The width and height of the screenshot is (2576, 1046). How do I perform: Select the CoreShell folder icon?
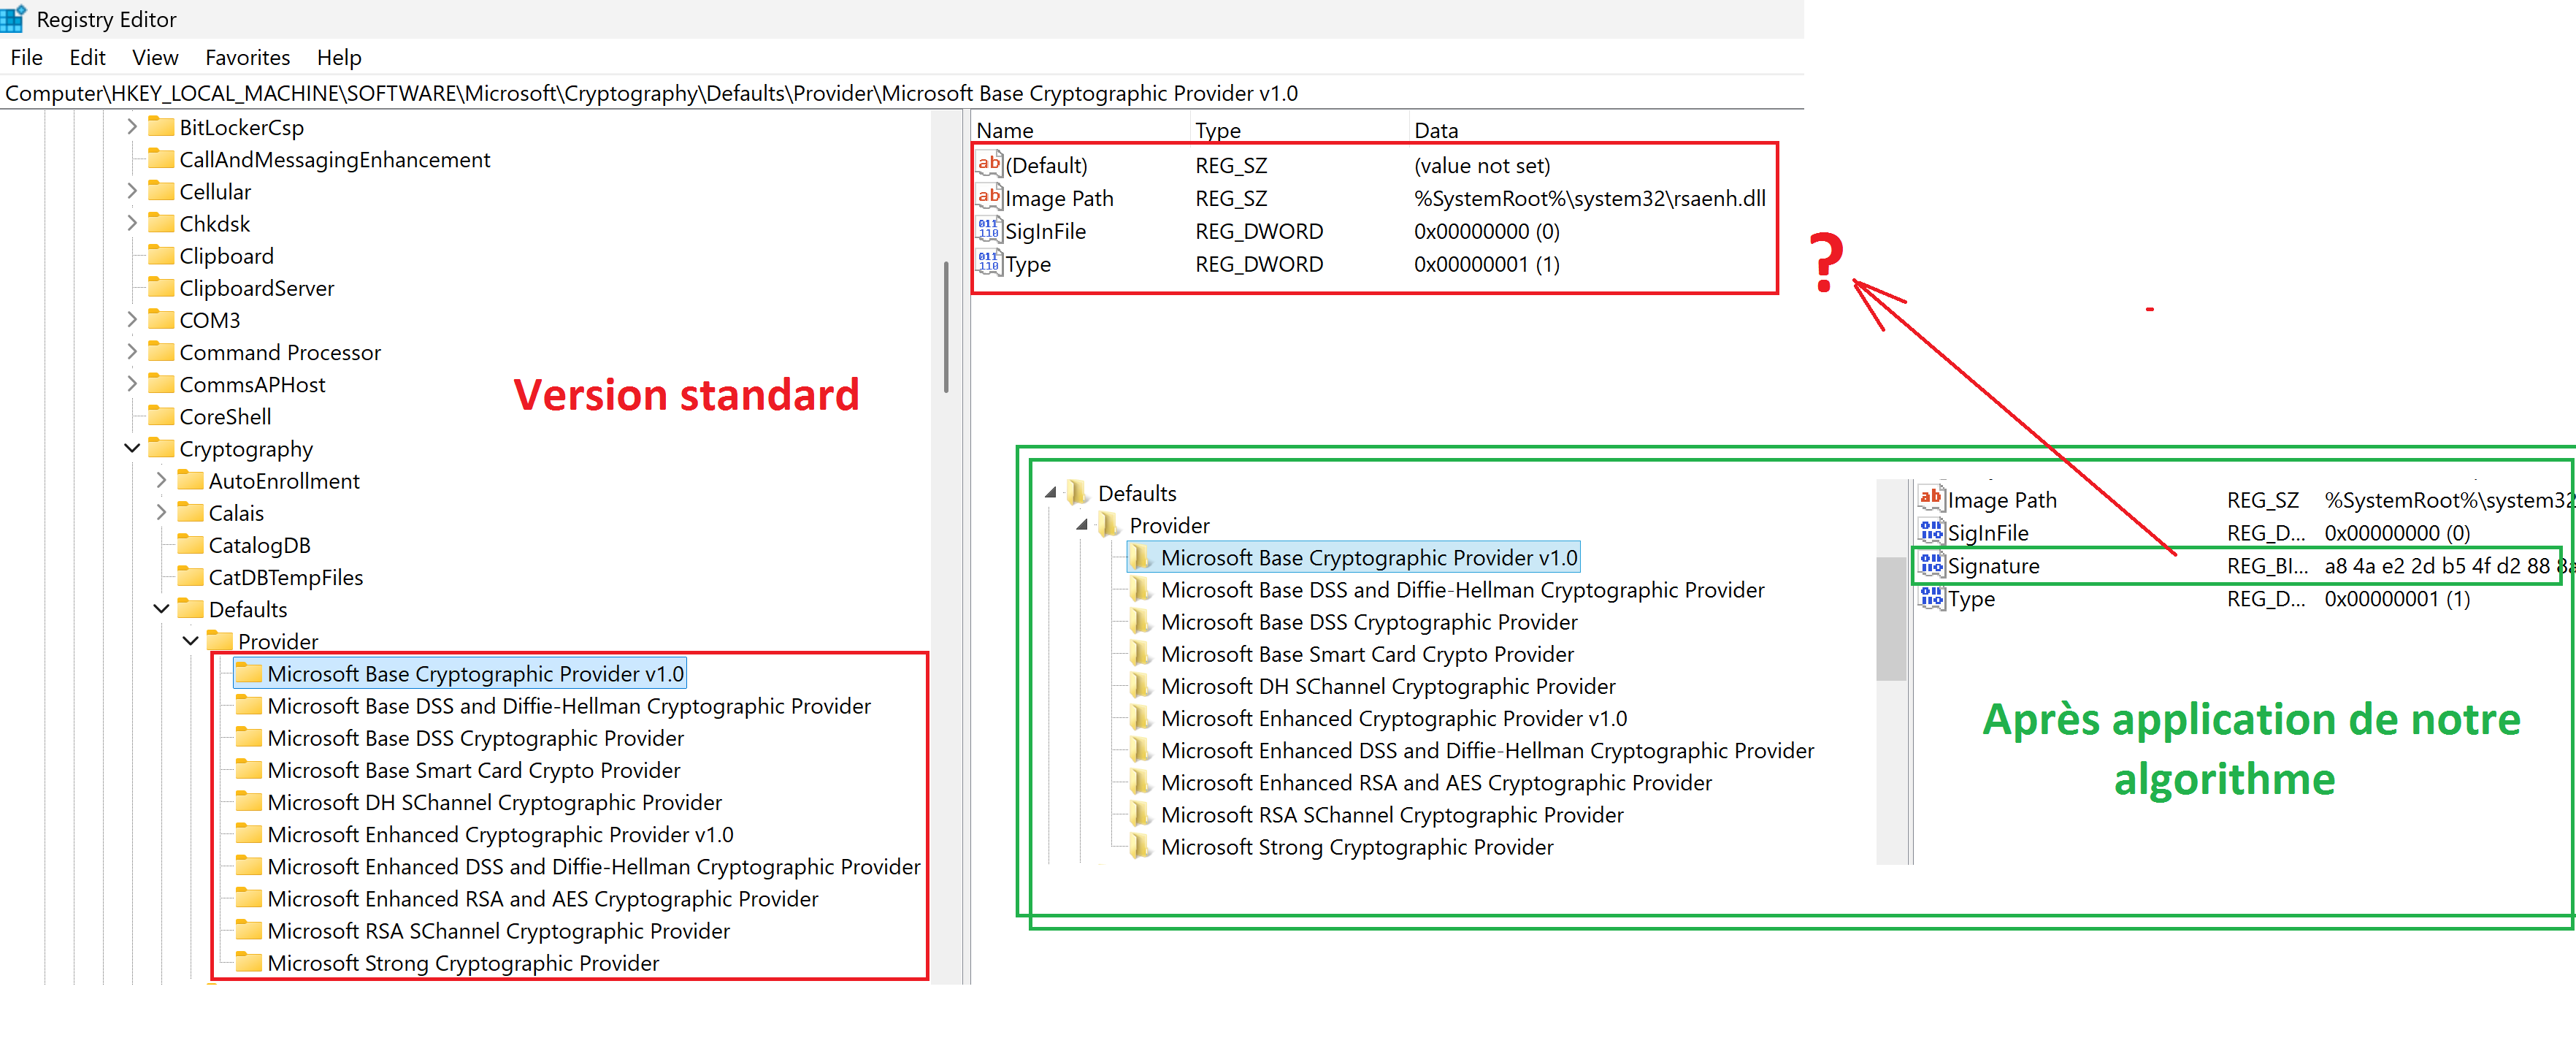tap(161, 415)
